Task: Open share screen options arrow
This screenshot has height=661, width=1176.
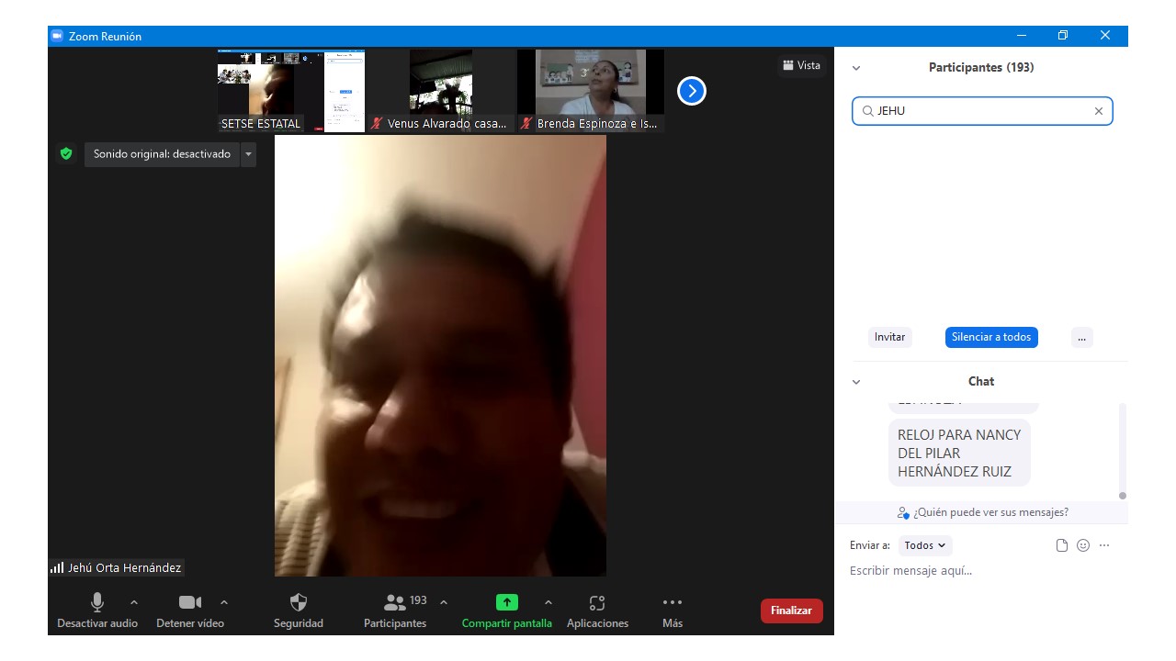Action: 548,602
